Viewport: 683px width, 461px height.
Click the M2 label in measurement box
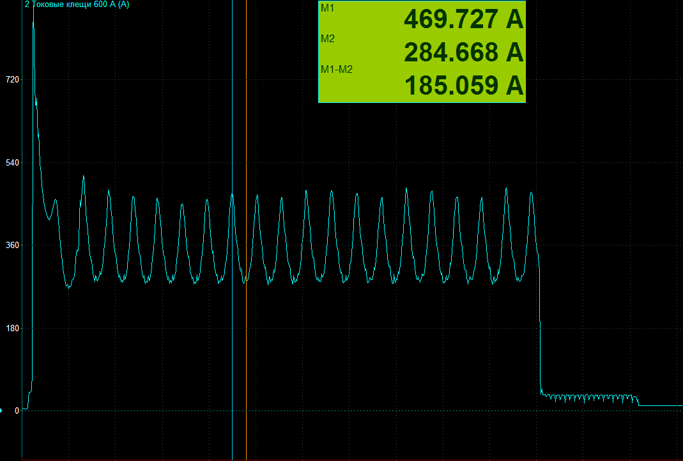328,39
